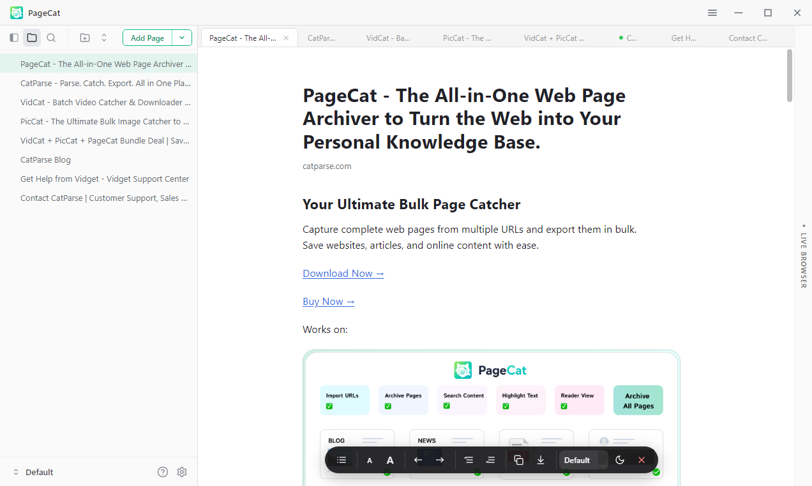Widen the reader width with right arrow

coord(440,460)
